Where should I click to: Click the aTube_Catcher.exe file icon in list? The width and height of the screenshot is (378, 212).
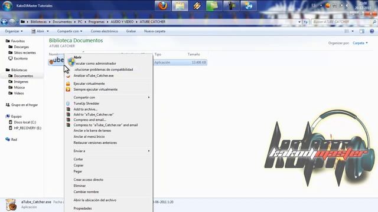point(51,62)
